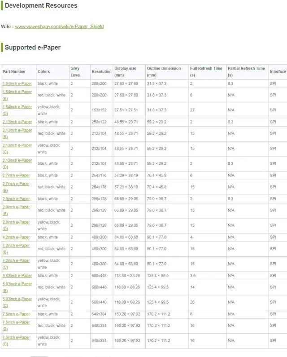Screen dimensions: 287x357
Task: Open the waveshare.com e-Paper_Shield wiki link
Action: 59,26
